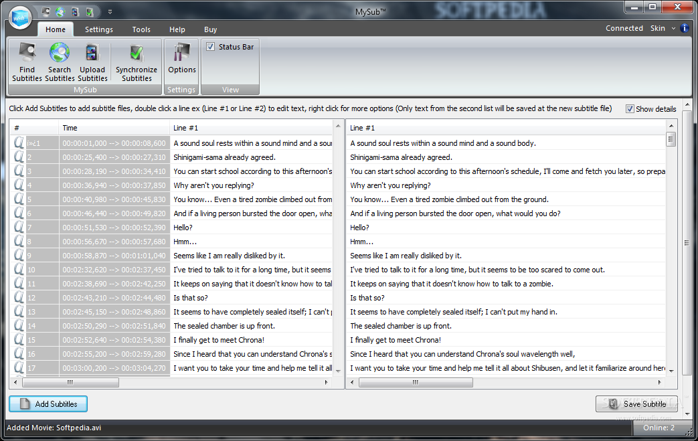Screen dimensions: 698x441
Task: Click the left list scroll right arrow
Action: click(327, 382)
